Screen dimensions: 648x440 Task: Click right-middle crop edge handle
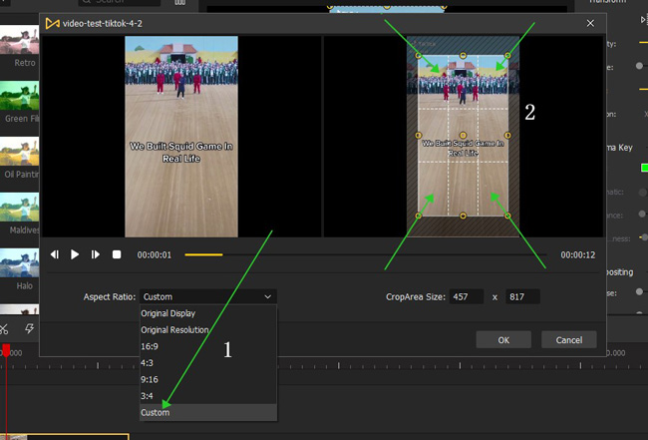pos(507,136)
